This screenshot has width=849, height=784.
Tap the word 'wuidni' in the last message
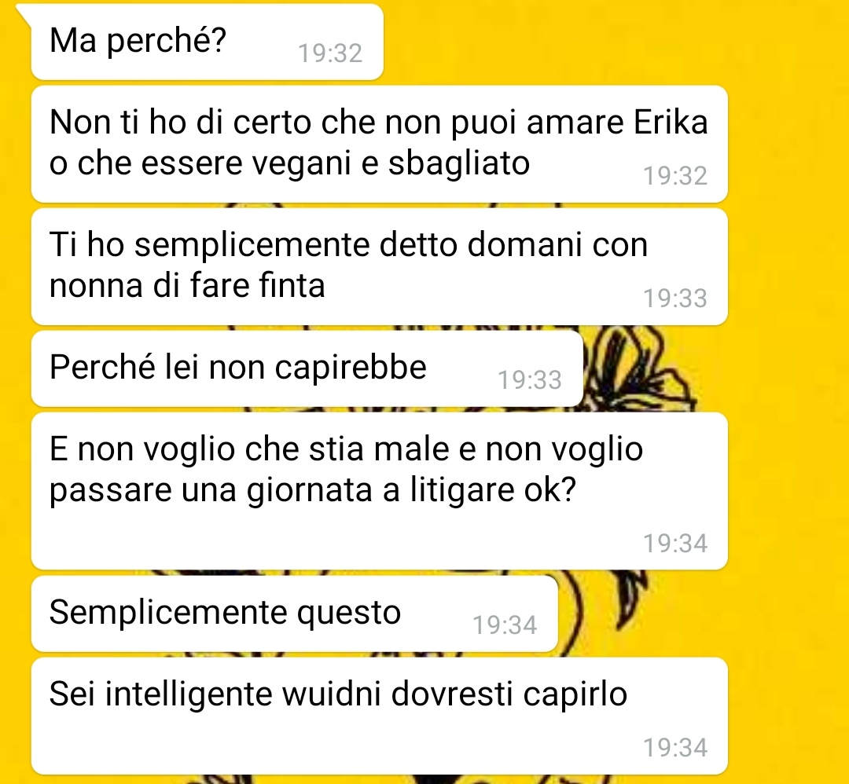(x=332, y=694)
